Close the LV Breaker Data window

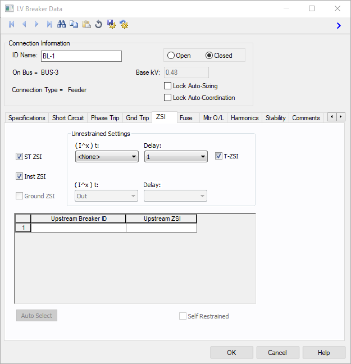click(338, 8)
